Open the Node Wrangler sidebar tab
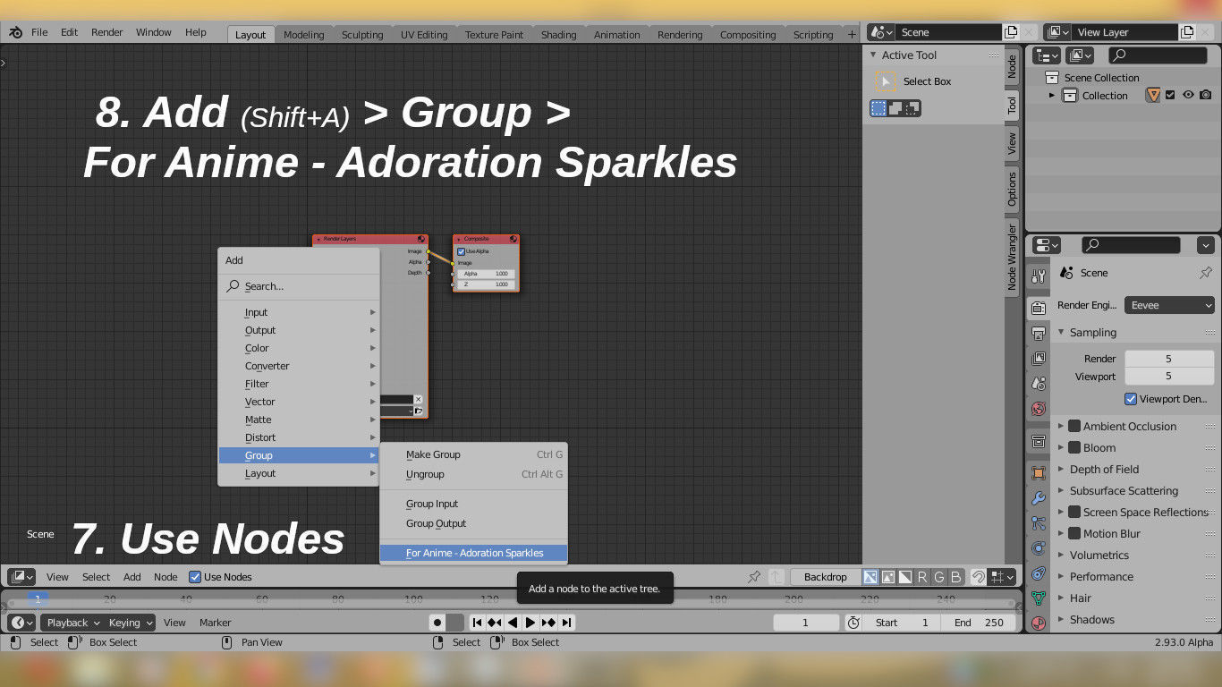The height and width of the screenshot is (687, 1222). coord(1012,258)
